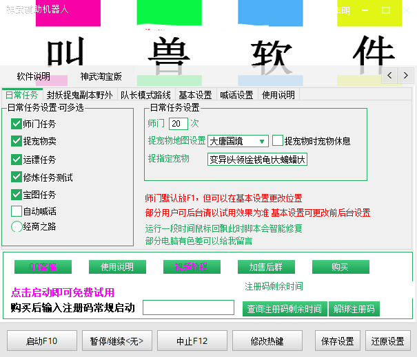Click the 还原设置 button
The height and width of the screenshot is (357, 417).
[388, 340]
